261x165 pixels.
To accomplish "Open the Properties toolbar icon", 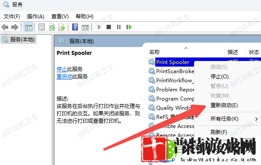I will (x=41, y=27).
